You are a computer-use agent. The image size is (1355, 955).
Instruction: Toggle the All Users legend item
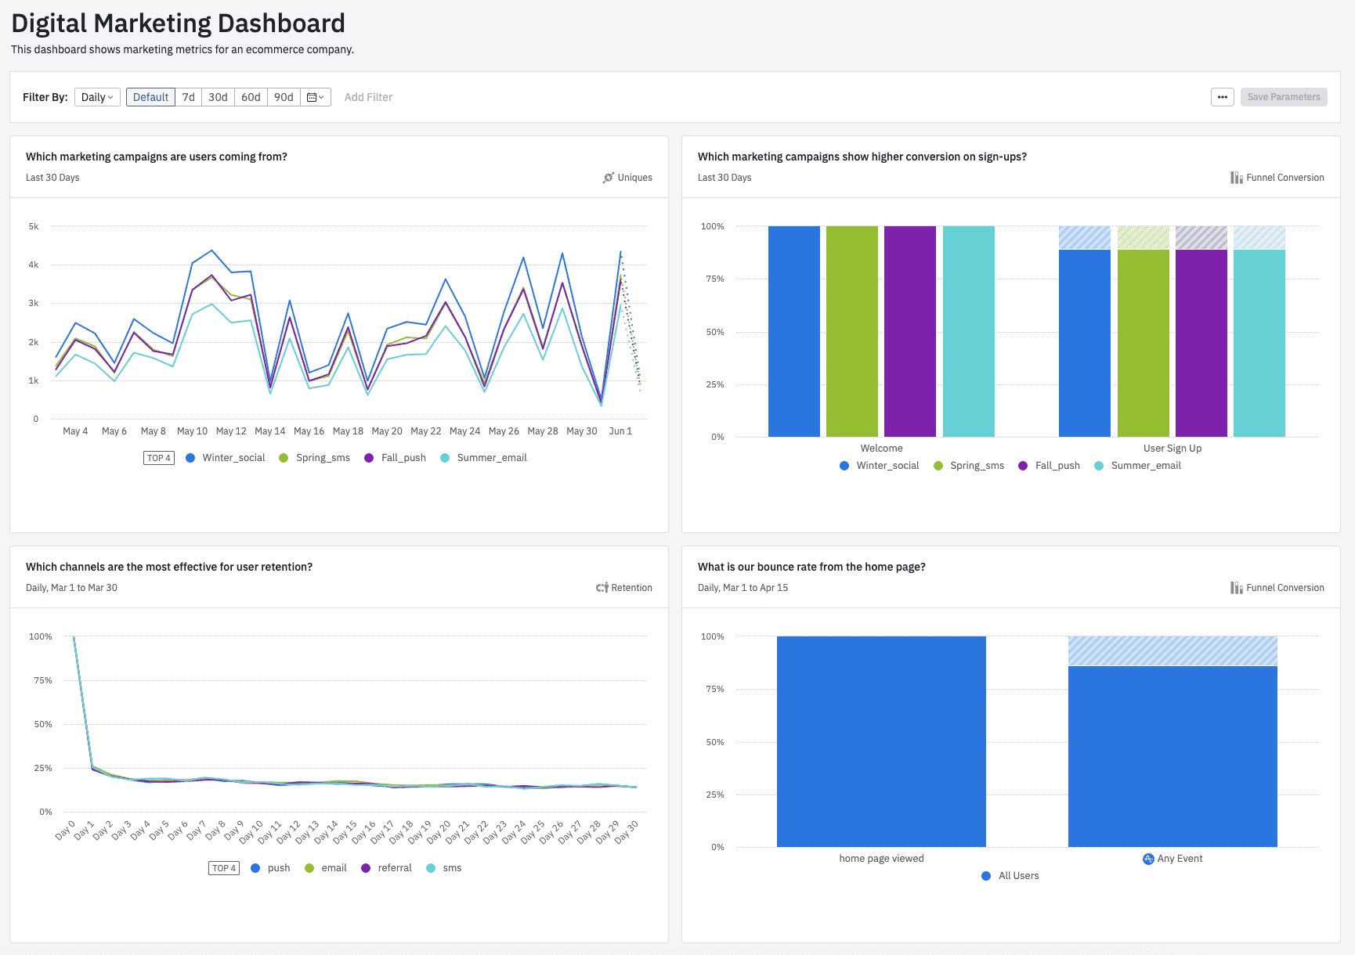[x=1010, y=875]
